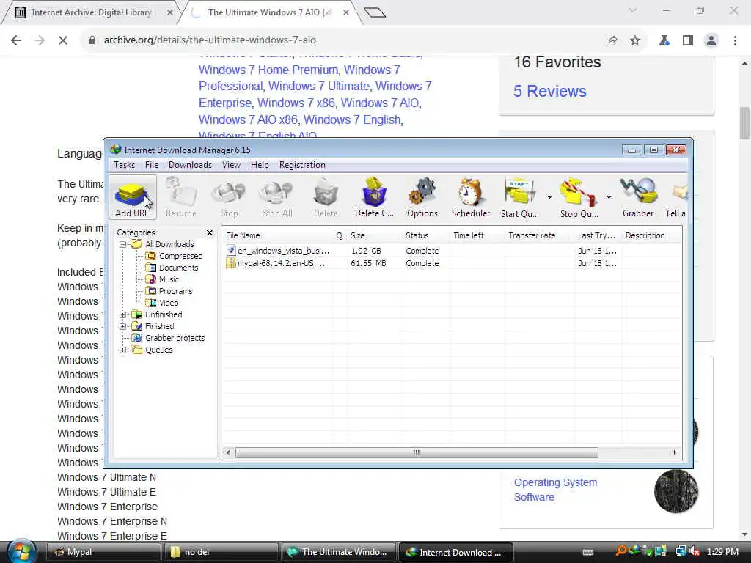The width and height of the screenshot is (751, 563).
Task: Select the Documents category
Action: [178, 268]
